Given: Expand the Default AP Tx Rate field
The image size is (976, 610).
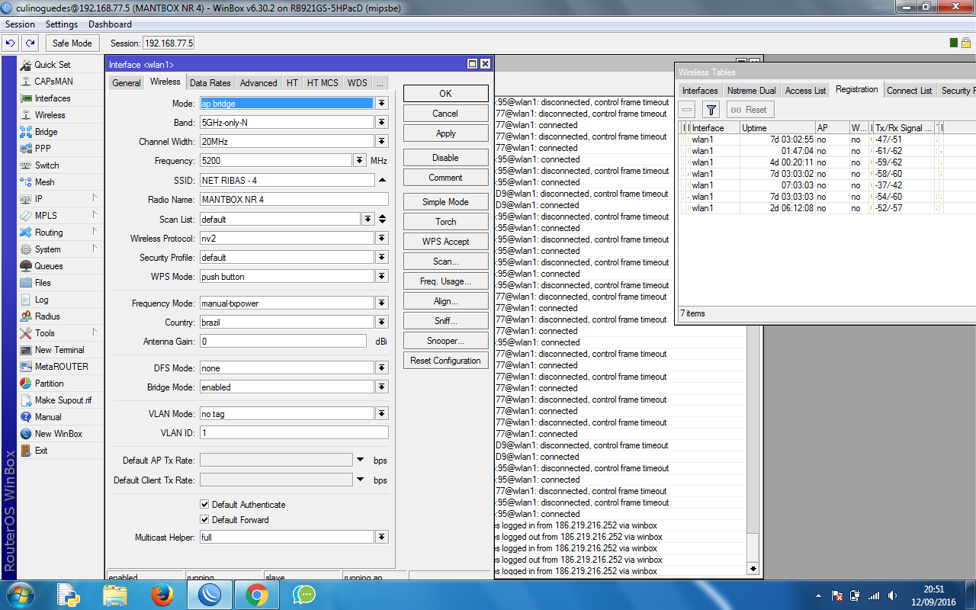Looking at the screenshot, I should pos(360,460).
